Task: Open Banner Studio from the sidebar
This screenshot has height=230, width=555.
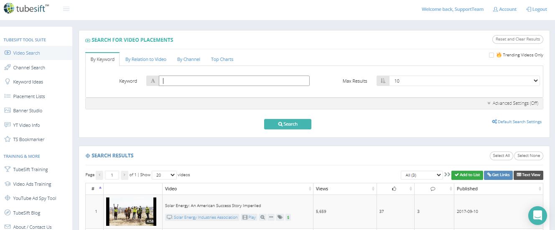Action: (28, 111)
